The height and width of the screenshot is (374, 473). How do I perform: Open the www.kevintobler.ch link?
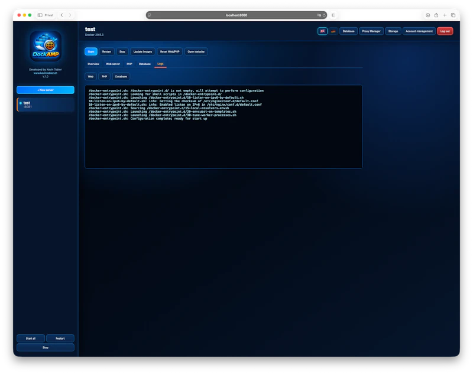[x=46, y=73]
